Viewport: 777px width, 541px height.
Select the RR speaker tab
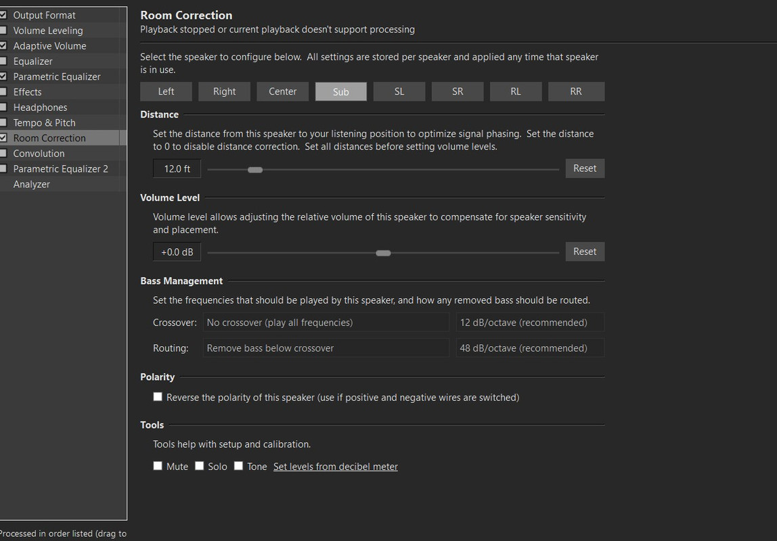576,91
